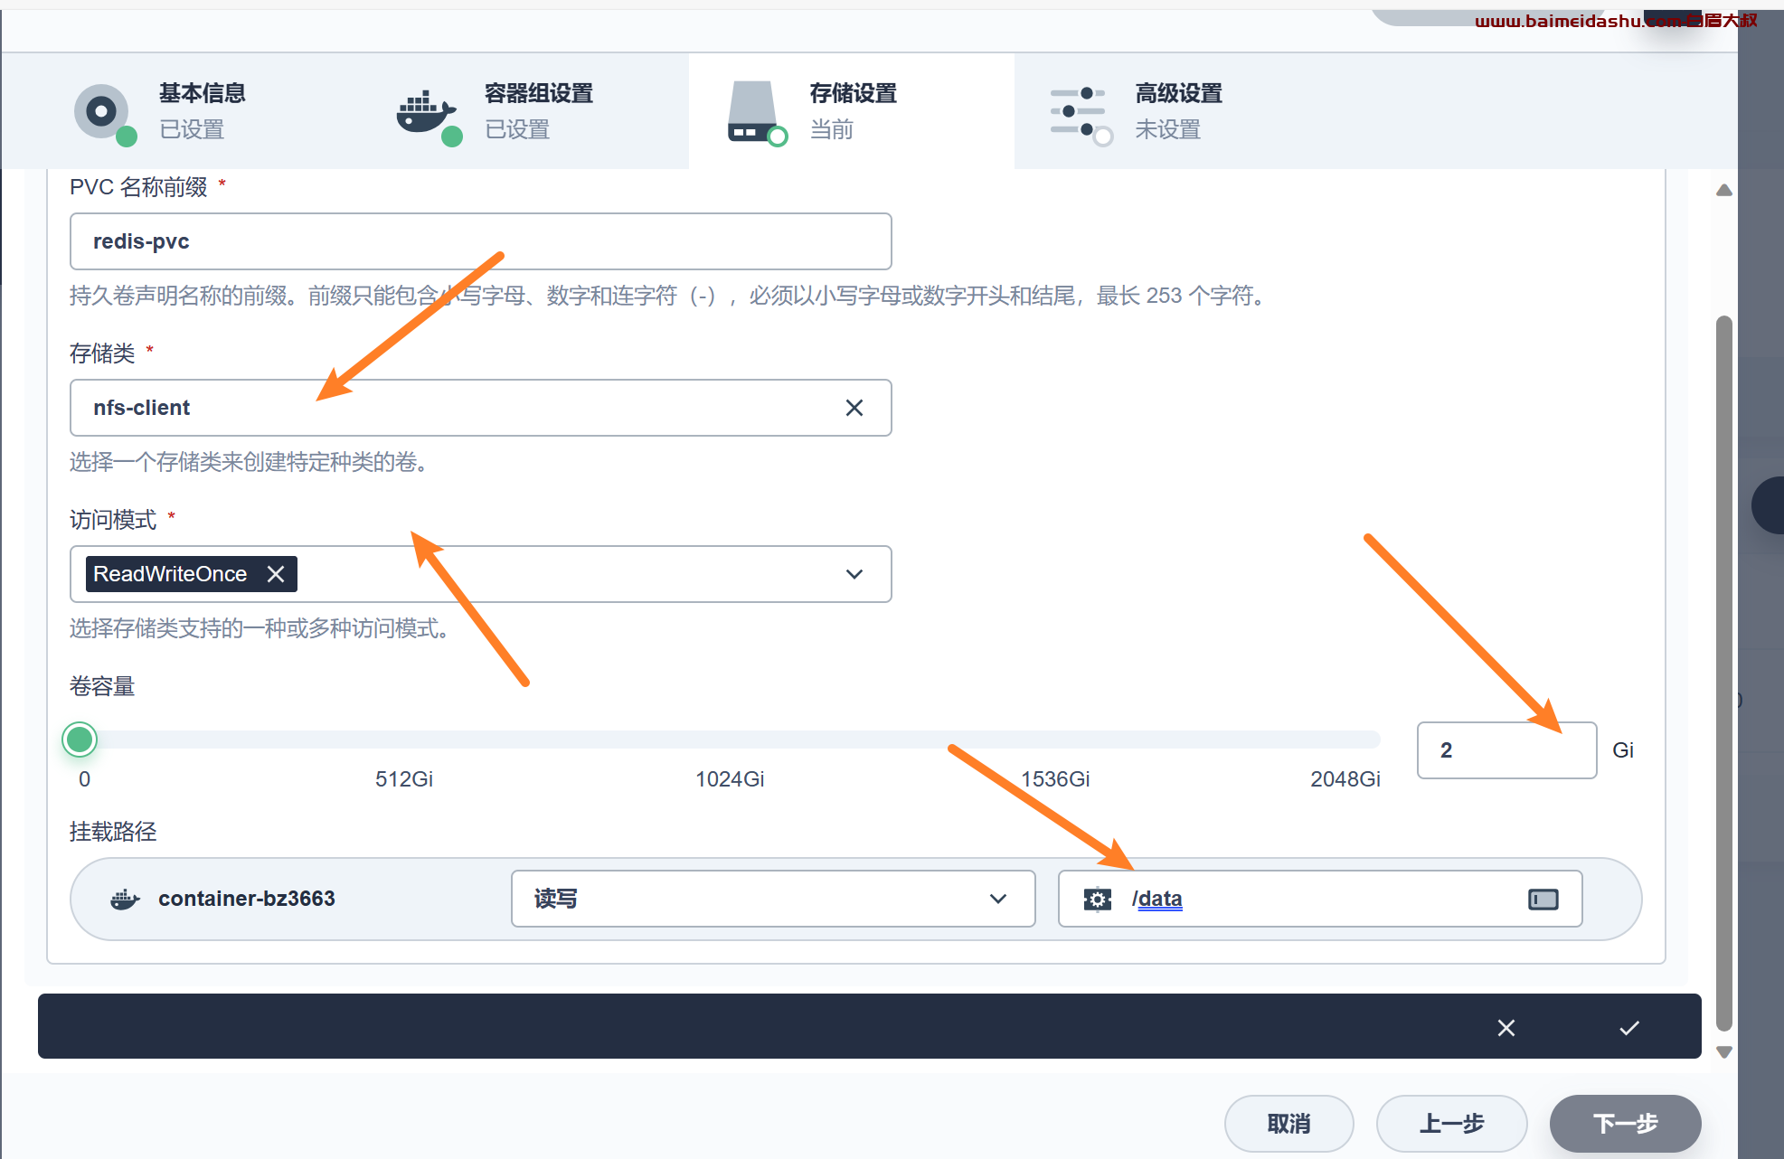Image resolution: width=1784 pixels, height=1159 pixels.
Task: Click the 上一步 button
Action: pyautogui.click(x=1451, y=1124)
